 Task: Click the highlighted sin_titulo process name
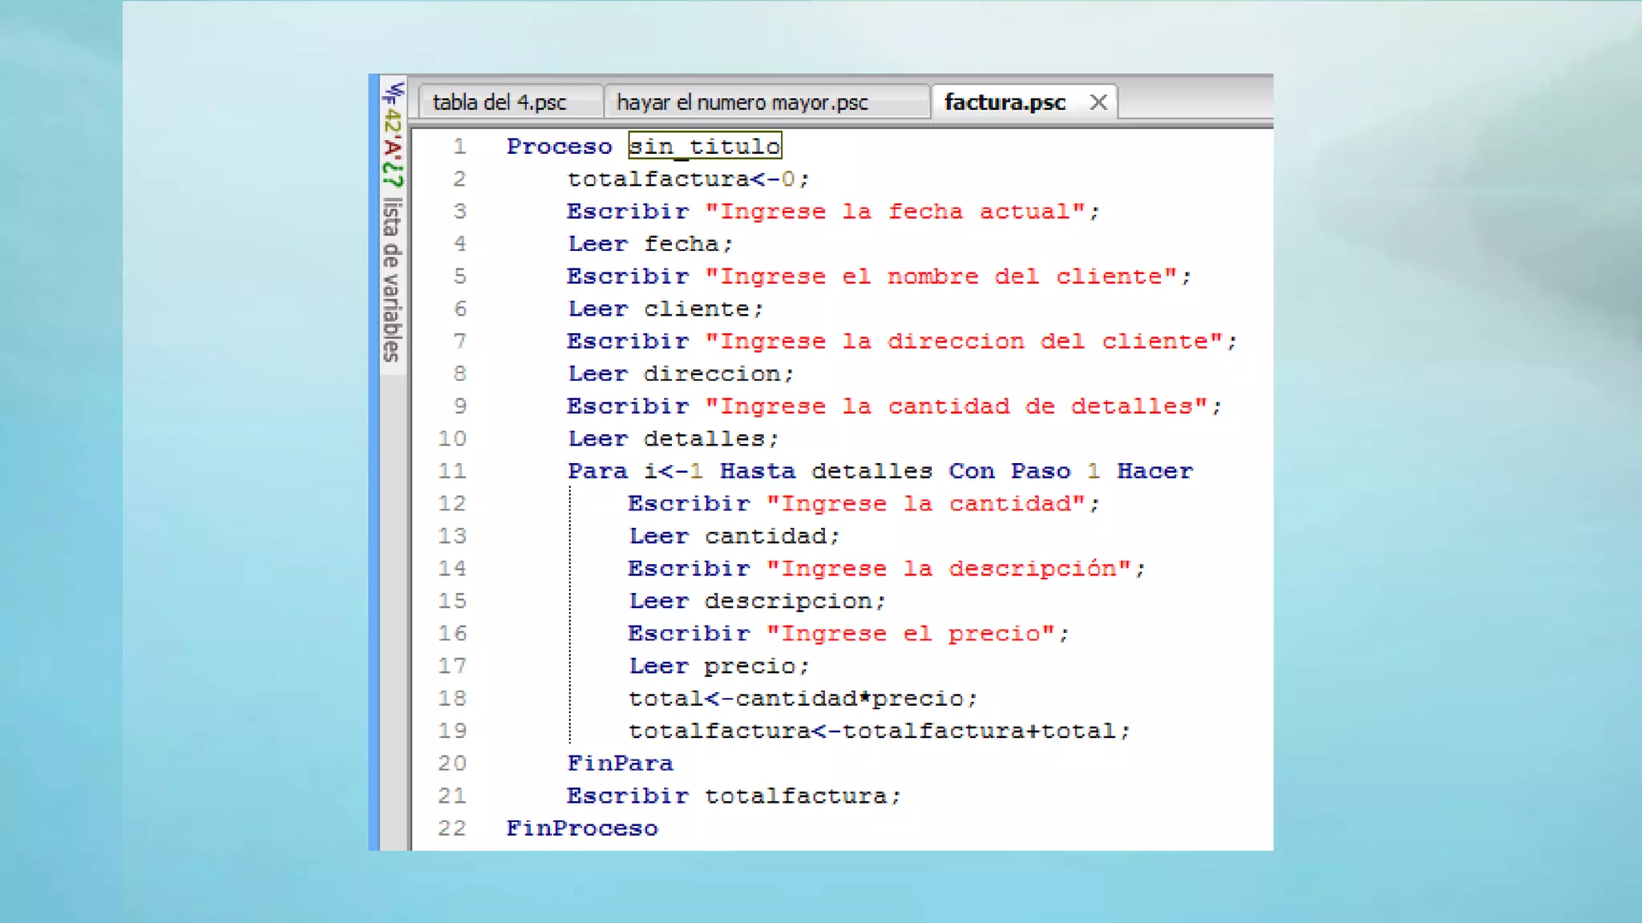(704, 146)
